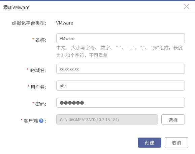Screen dimensions: 195x154
Task: Click the 虚拟化平台类型 label
Action: pos(29,23)
